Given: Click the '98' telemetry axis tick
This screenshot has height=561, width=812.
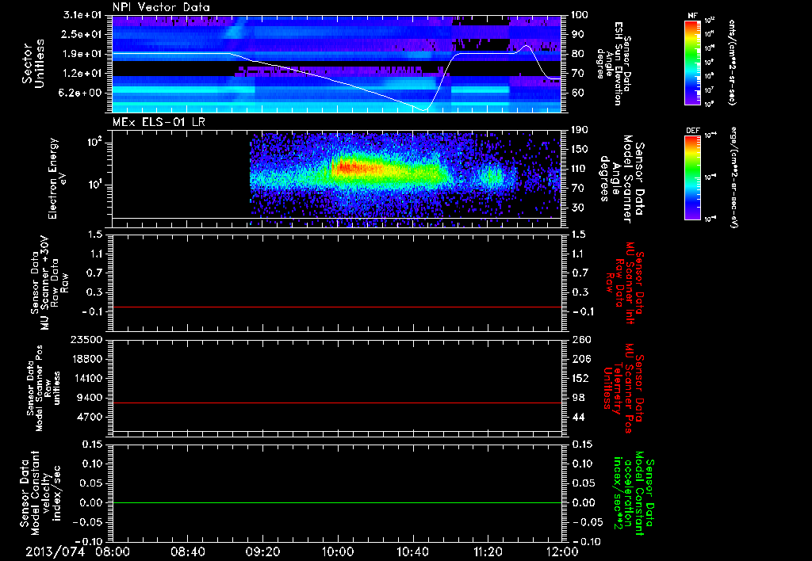Looking at the screenshot, I should click(576, 398).
